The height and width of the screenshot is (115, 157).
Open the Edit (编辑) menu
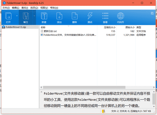pyautogui.click(x=16, y=8)
